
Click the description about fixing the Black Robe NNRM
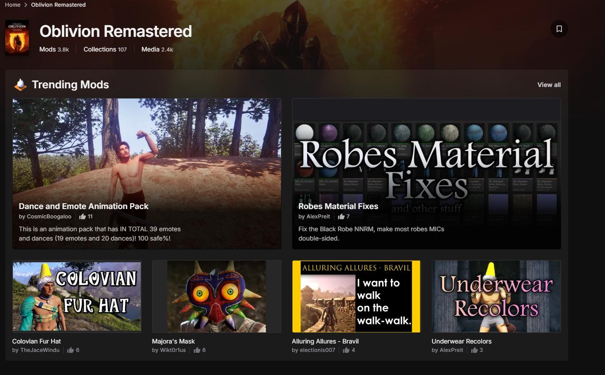pyautogui.click(x=371, y=234)
